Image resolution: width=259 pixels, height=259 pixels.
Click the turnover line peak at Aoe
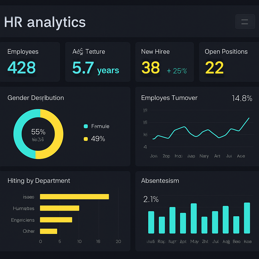[x=249, y=118]
